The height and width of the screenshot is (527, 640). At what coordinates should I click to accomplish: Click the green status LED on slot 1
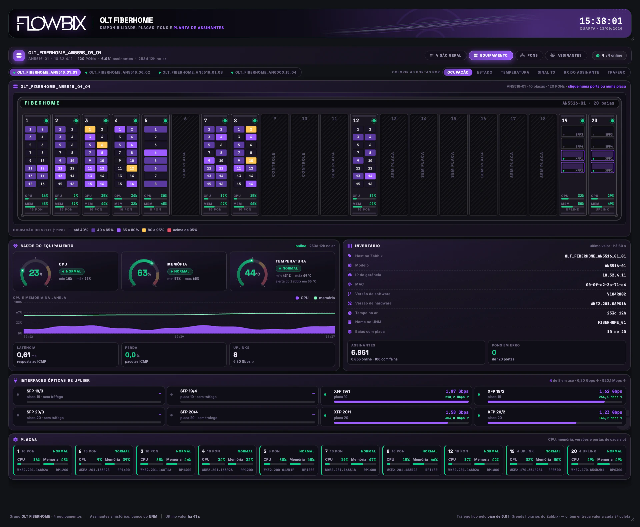46,121
